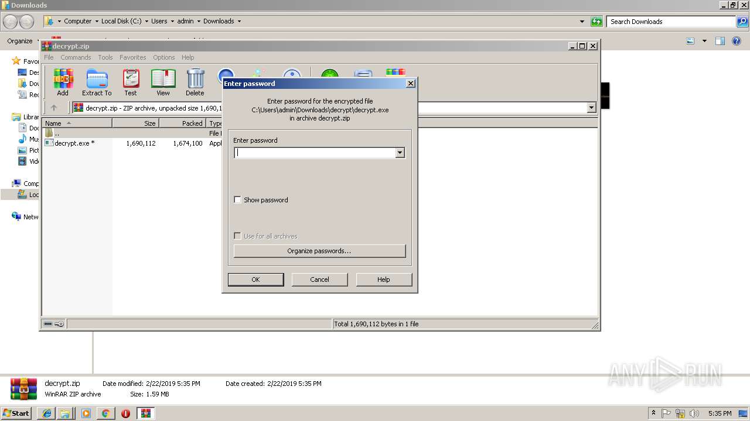Sort the list by the Packed column header
Viewport: 750px width, 421px height.
click(182, 123)
